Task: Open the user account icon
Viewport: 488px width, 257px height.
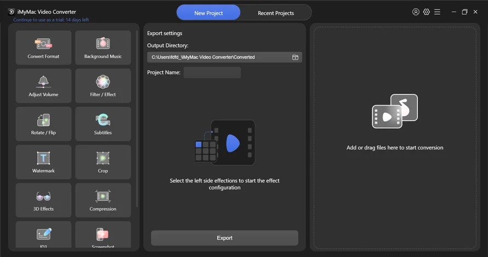Action: [416, 12]
